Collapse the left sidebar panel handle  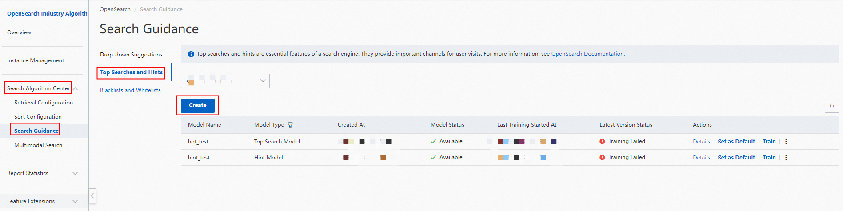tap(92, 195)
